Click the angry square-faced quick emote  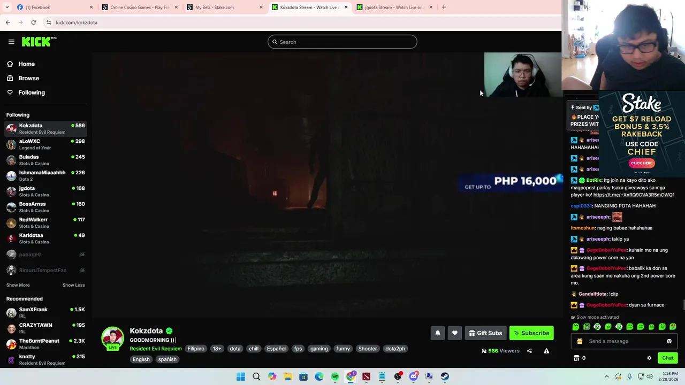coord(587,327)
